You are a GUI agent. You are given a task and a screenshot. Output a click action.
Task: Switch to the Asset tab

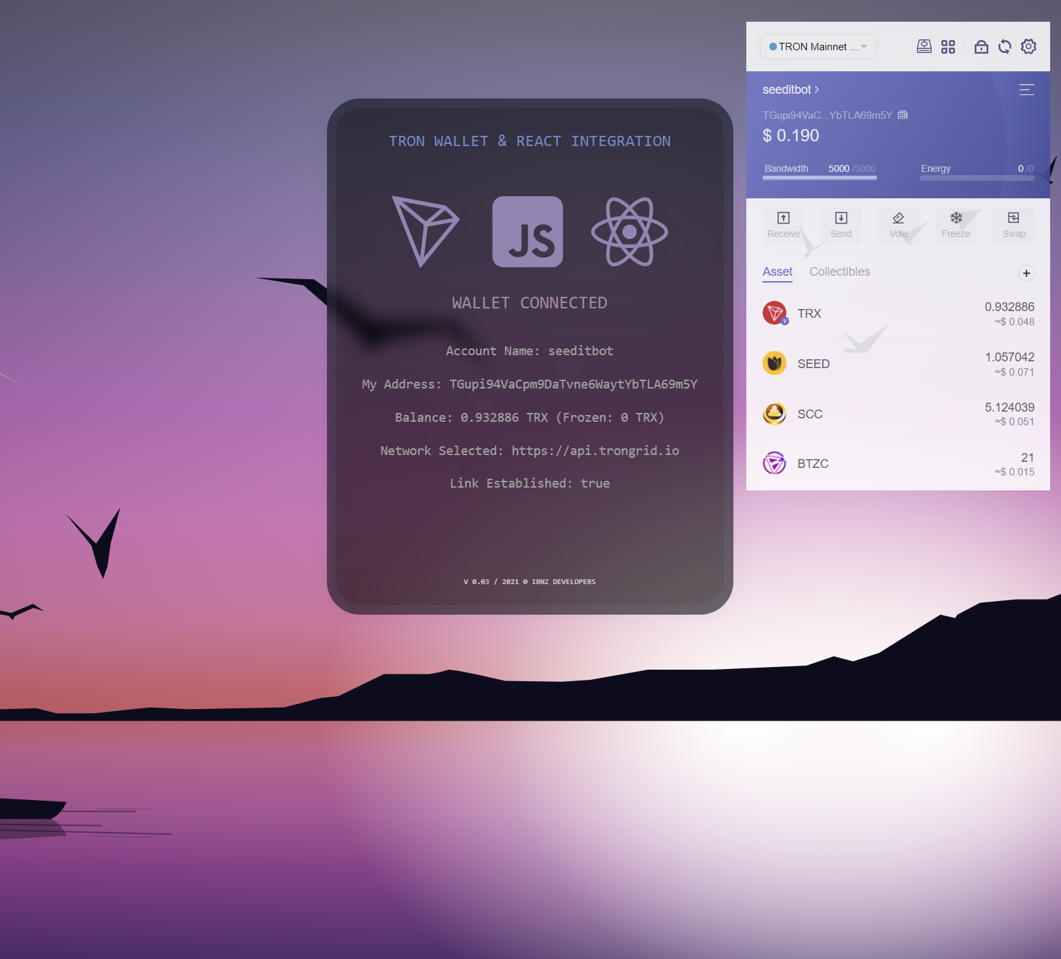(778, 272)
